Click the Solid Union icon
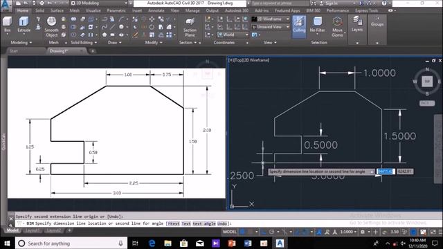 coord(73,19)
